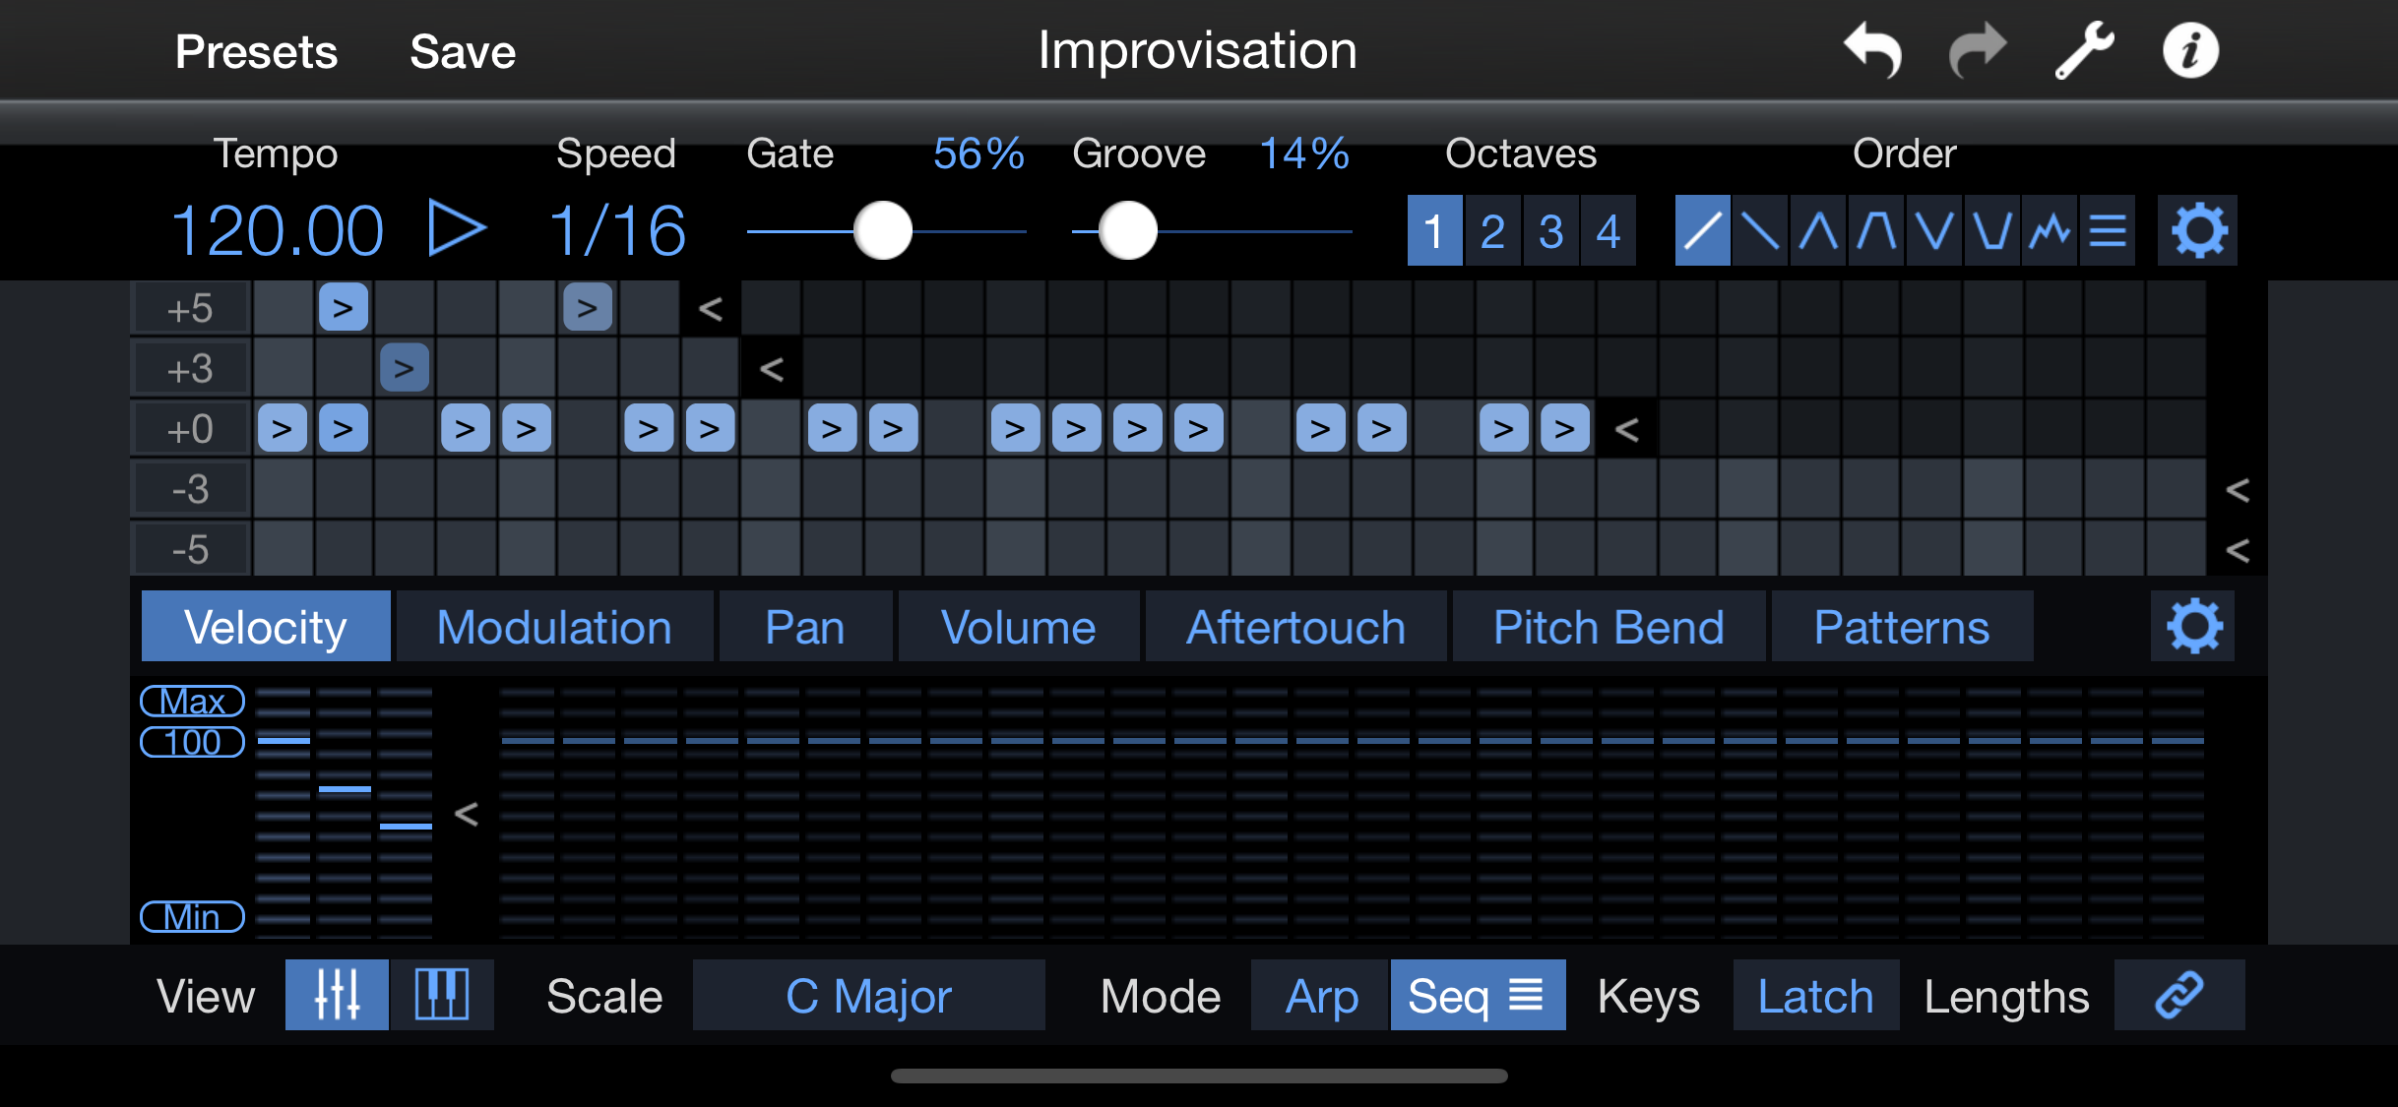This screenshot has width=2398, height=1107.
Task: Select the Seq mode
Action: (x=1478, y=995)
